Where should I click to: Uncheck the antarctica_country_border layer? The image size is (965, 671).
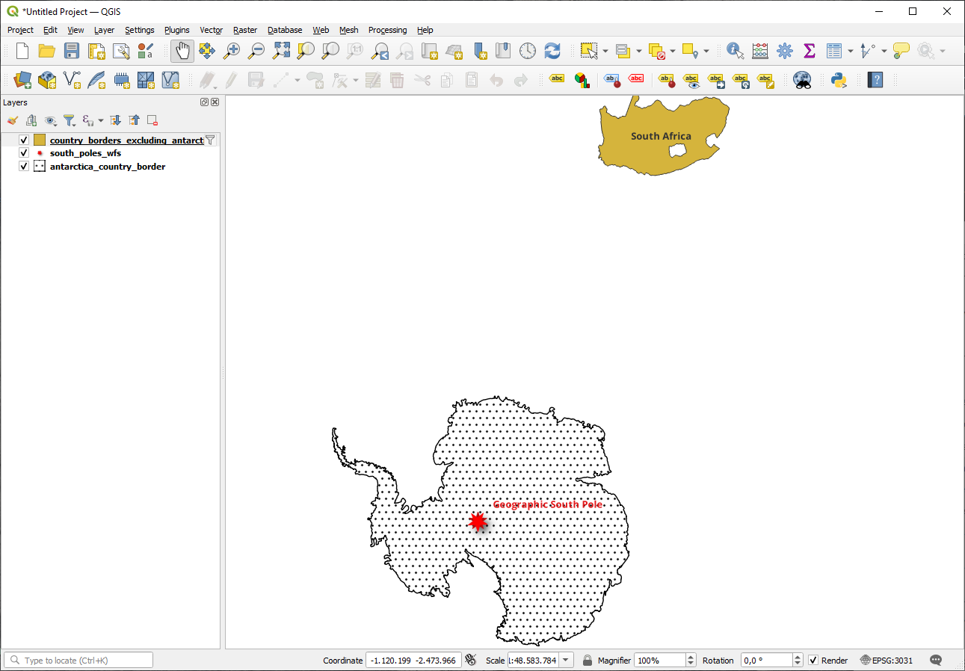(24, 167)
